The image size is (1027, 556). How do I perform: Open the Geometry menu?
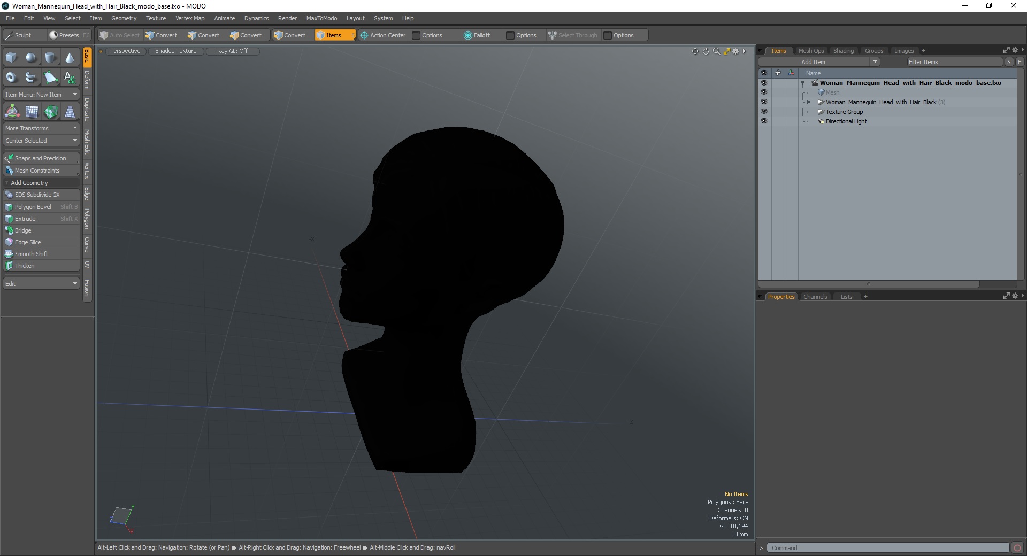coord(124,18)
